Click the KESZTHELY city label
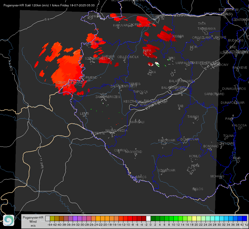The image size is (249, 229). [133, 101]
